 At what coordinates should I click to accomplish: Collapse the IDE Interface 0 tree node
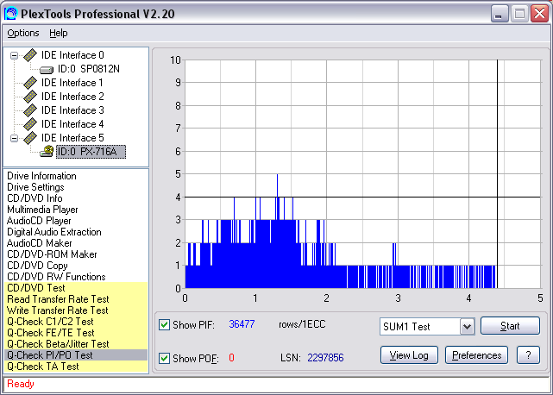click(14, 55)
